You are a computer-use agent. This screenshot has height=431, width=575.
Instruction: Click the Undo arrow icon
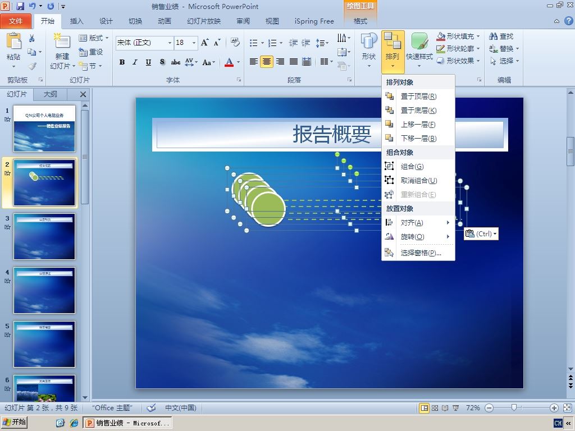pos(32,6)
